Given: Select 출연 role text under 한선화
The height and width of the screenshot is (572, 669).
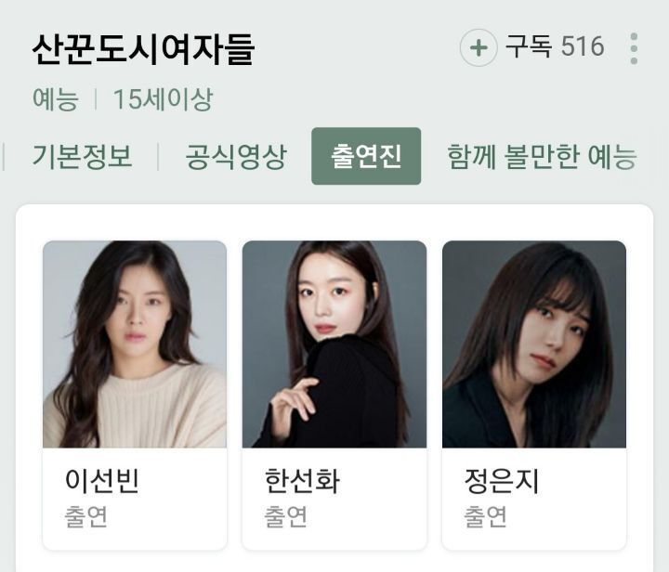Looking at the screenshot, I should click(x=285, y=516).
